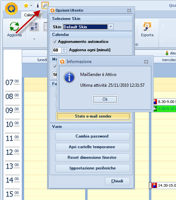The width and height of the screenshot is (176, 200).
Task: Click the Chiudi button
Action: click(117, 181)
